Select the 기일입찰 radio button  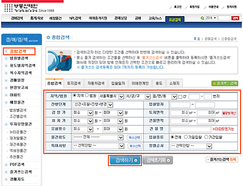coord(186,137)
